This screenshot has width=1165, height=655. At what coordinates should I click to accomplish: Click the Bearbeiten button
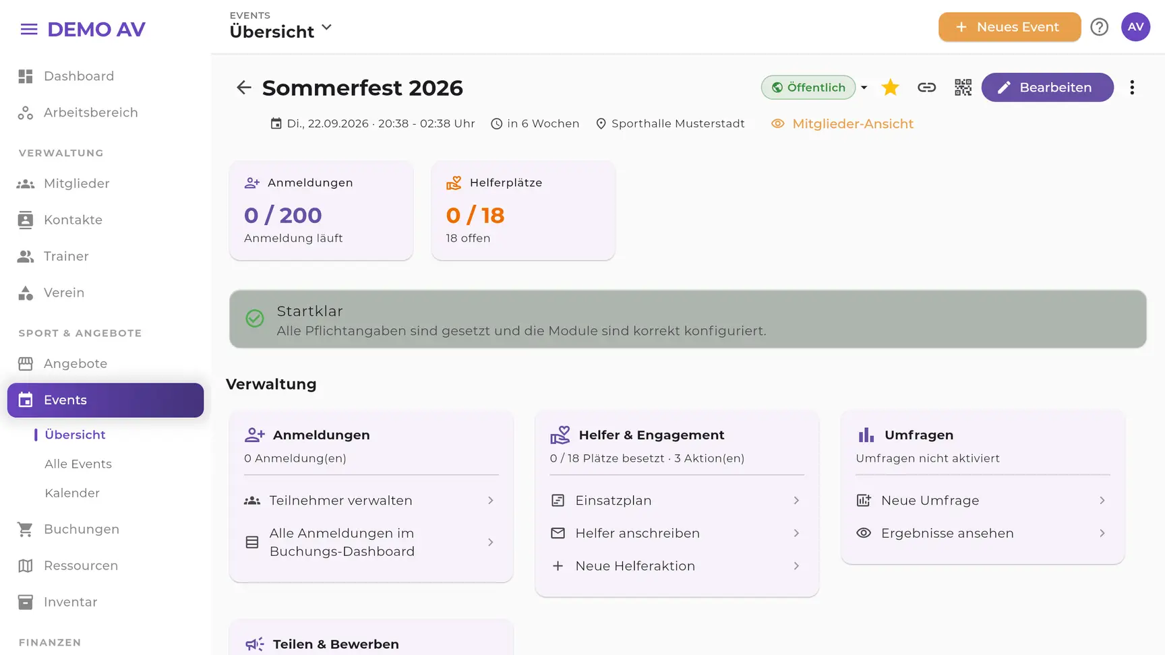(x=1047, y=88)
